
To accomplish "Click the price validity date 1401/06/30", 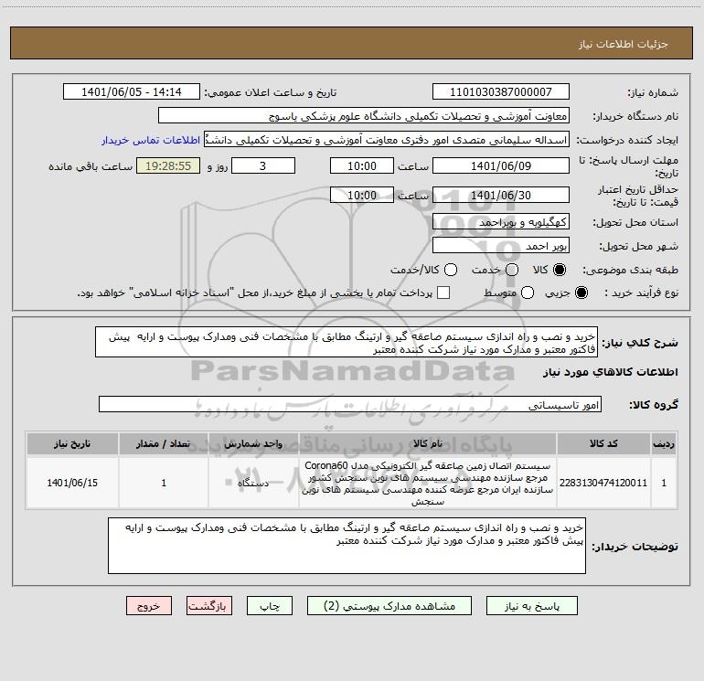I will 501,195.
